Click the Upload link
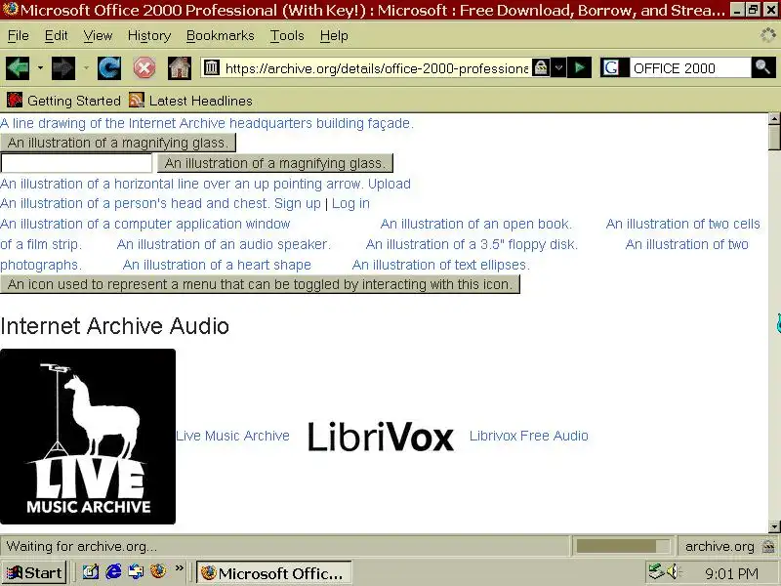The image size is (781, 586). (390, 184)
